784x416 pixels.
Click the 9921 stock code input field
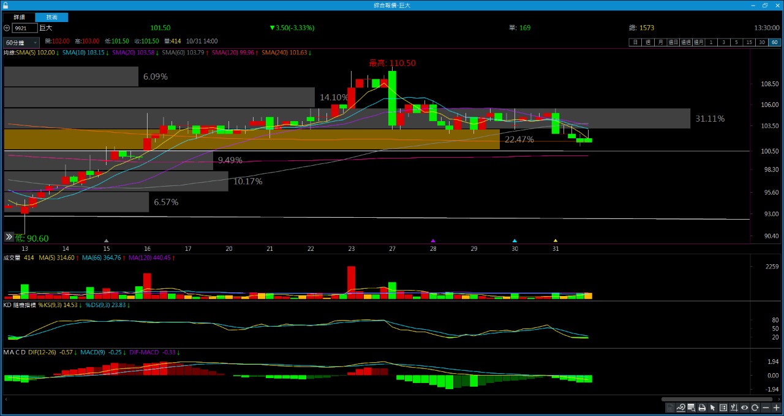click(x=24, y=28)
